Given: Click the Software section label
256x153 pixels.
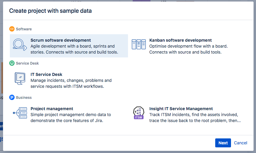Looking at the screenshot, I should coord(24,29).
